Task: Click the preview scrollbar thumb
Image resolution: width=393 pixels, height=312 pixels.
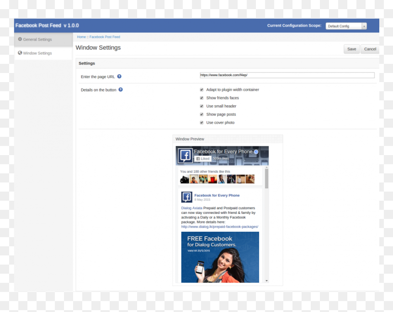Action: click(267, 178)
